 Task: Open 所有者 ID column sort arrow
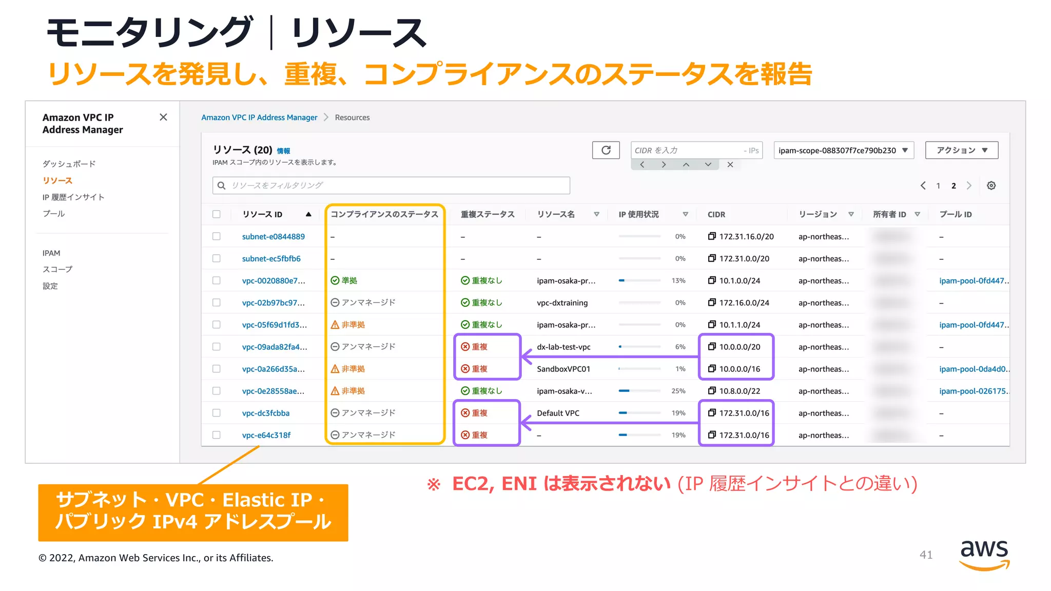coord(917,214)
